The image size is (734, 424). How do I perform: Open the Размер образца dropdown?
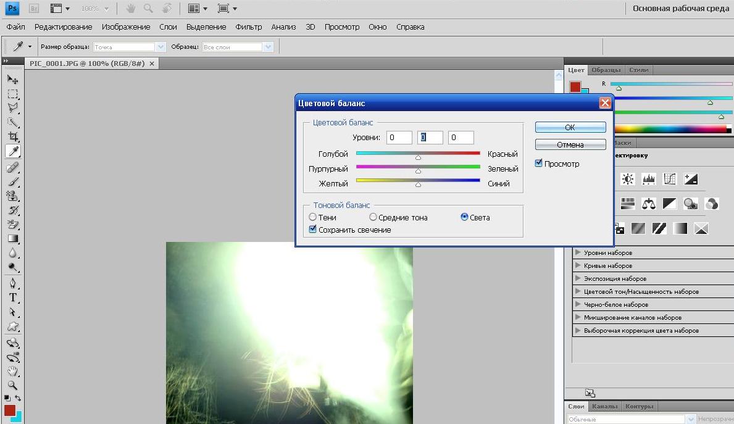pos(161,47)
